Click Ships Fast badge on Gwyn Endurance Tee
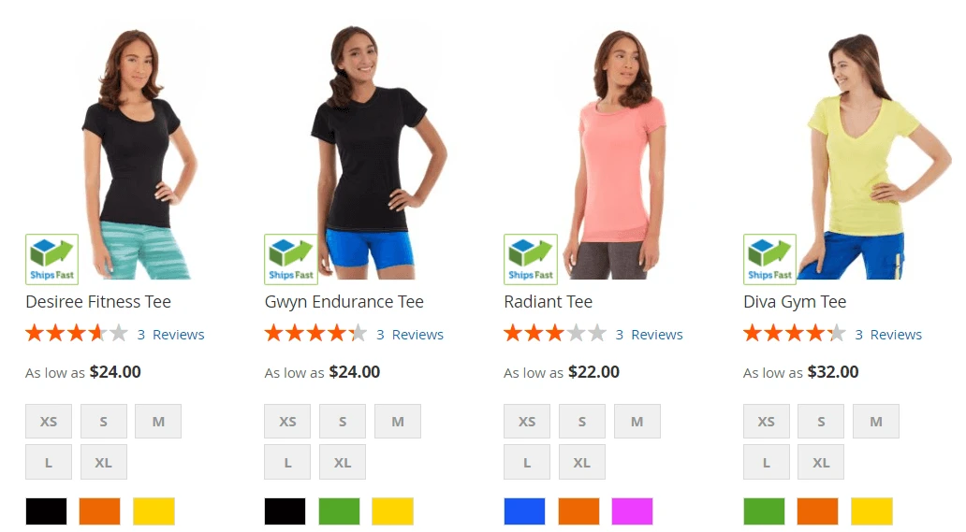 (x=291, y=259)
